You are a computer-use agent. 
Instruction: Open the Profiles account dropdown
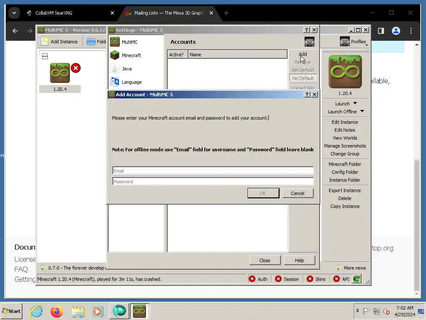tap(354, 42)
